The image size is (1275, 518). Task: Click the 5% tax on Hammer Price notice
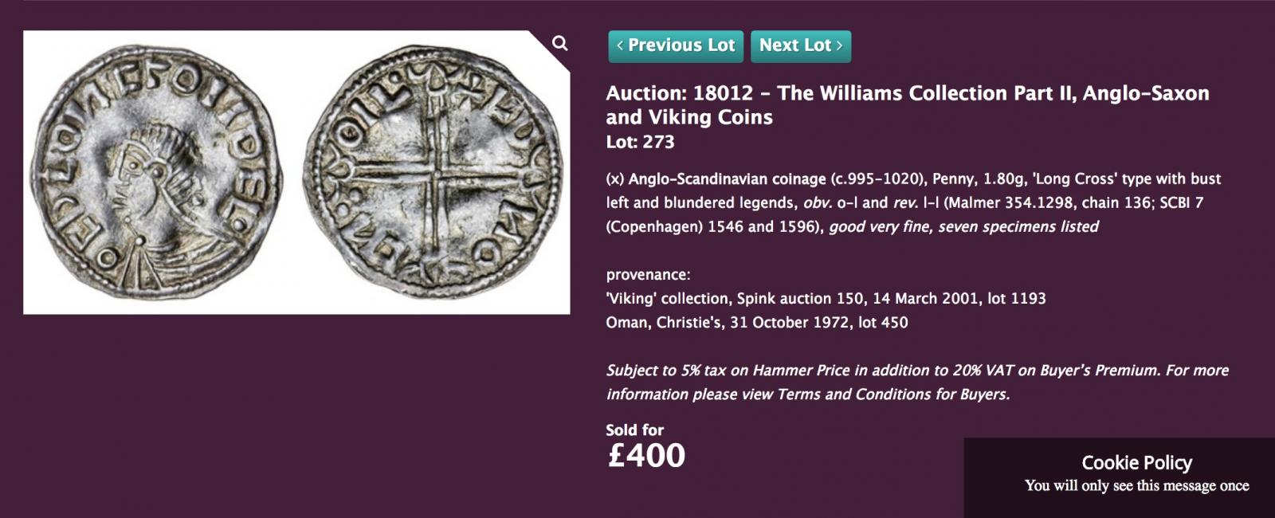(x=917, y=382)
